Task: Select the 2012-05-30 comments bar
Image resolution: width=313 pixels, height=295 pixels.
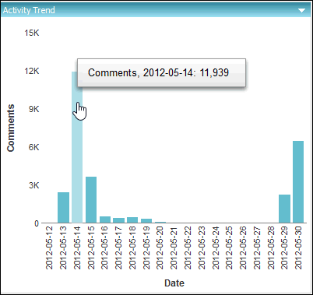Action: tap(298, 182)
